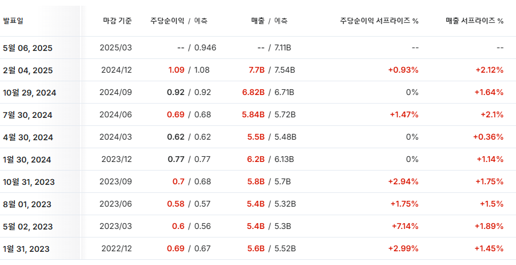Select the 5월 02, 2023 date row
This screenshot has height=265, width=516.
(x=27, y=227)
